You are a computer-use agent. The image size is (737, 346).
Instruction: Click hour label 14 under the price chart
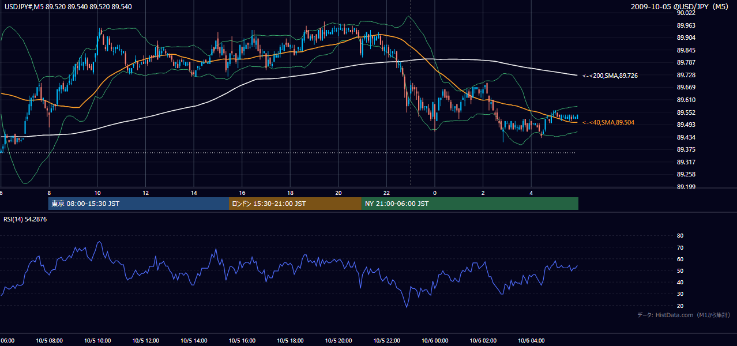(194, 193)
